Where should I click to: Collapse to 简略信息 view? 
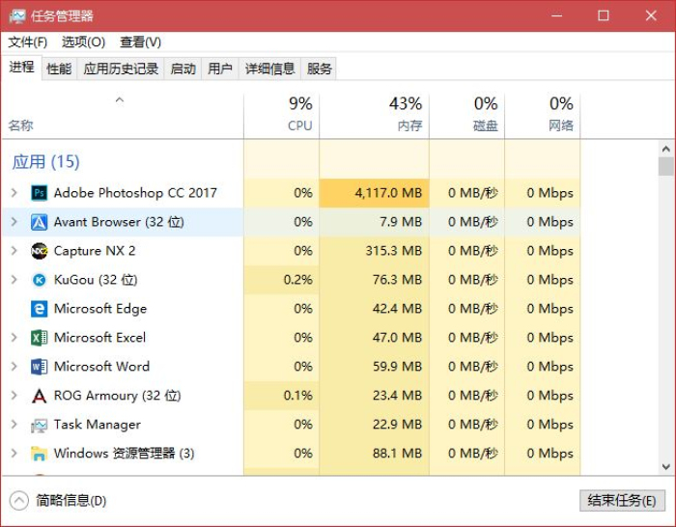(x=58, y=501)
